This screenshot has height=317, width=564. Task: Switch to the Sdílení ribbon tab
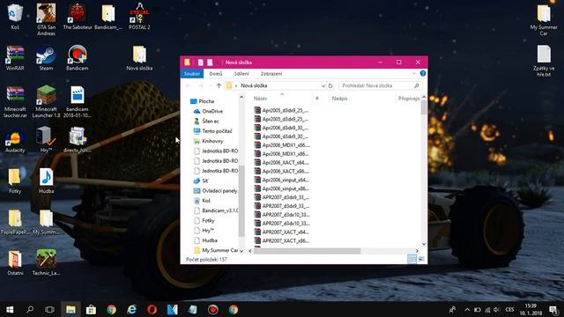[241, 73]
